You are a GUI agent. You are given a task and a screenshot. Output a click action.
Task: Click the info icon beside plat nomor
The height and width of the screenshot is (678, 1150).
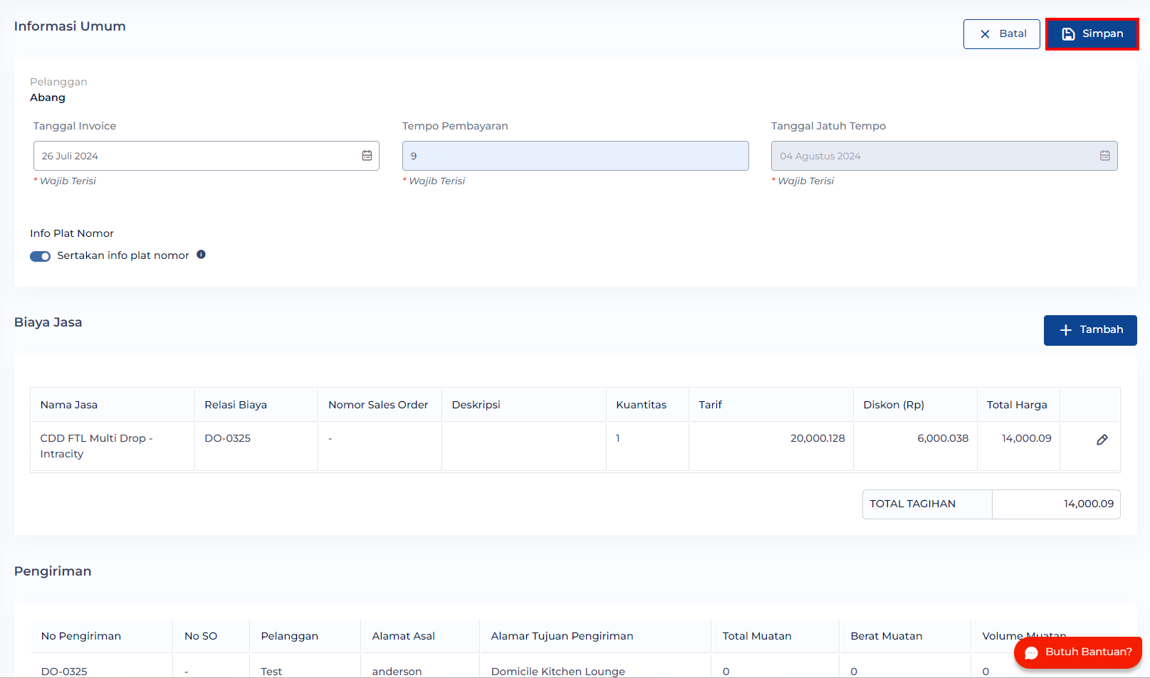202,255
